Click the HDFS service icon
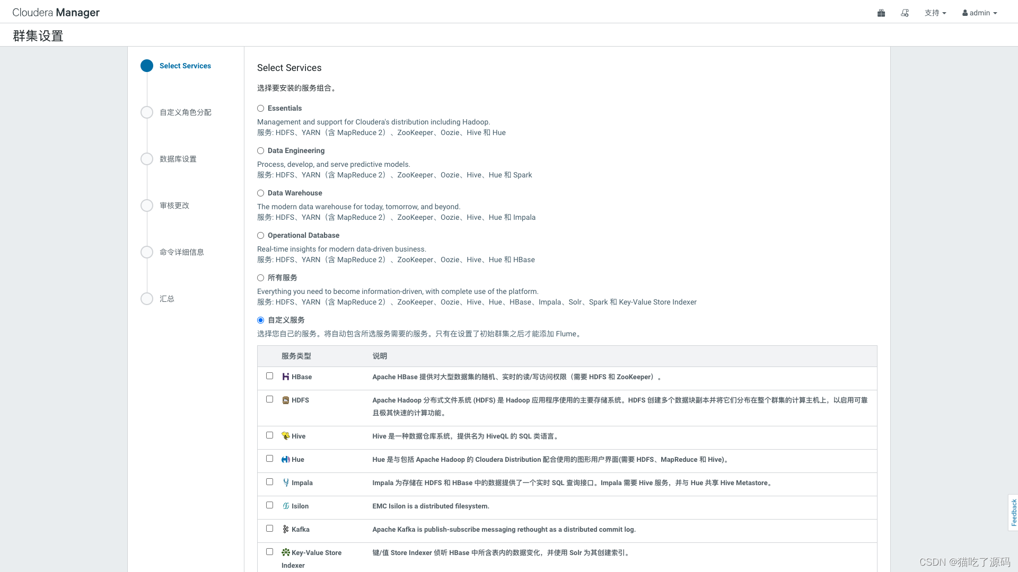Image resolution: width=1018 pixels, height=572 pixels. tap(286, 400)
